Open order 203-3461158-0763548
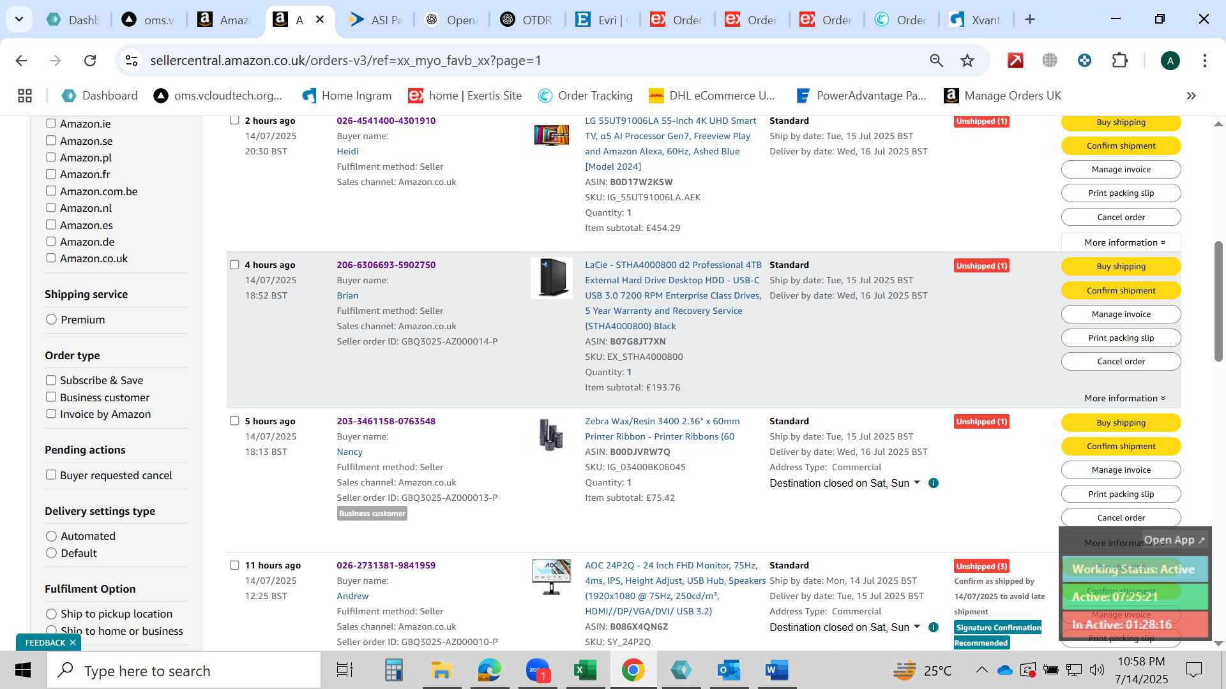 386,421
